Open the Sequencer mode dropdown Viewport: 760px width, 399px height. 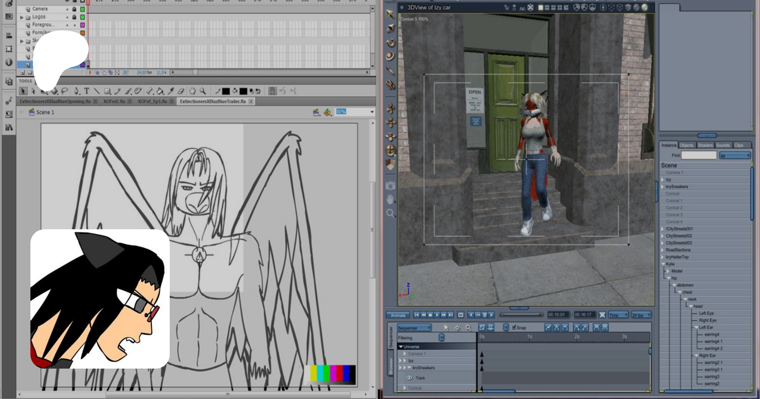click(414, 328)
